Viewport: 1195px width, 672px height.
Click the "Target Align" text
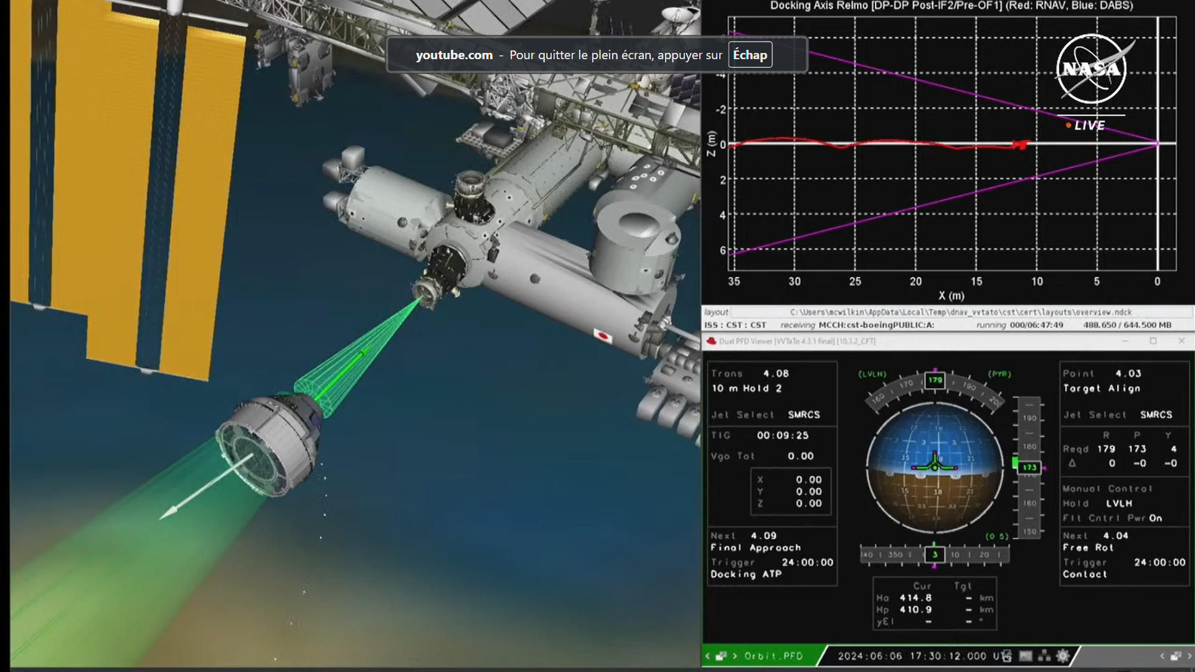coord(1102,388)
